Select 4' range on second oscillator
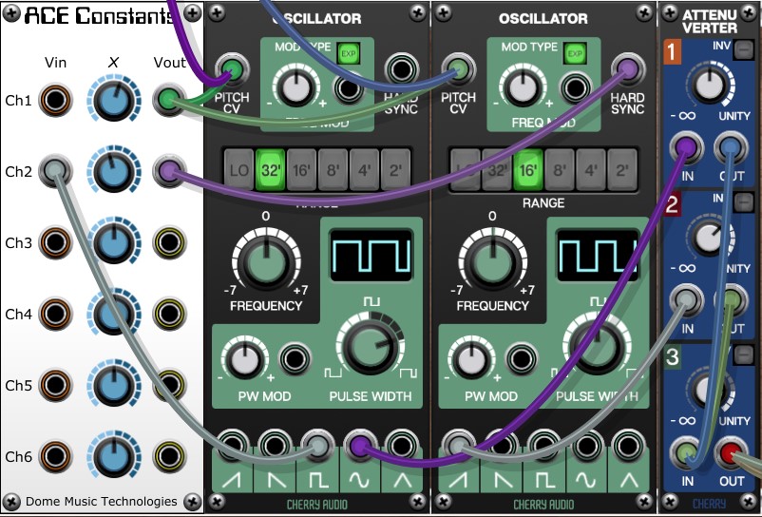 point(591,169)
